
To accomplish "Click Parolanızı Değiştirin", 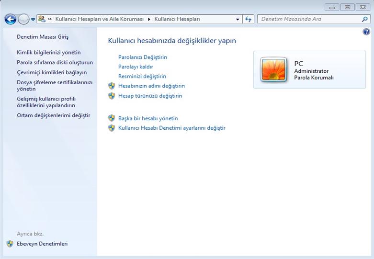I will click(143, 57).
